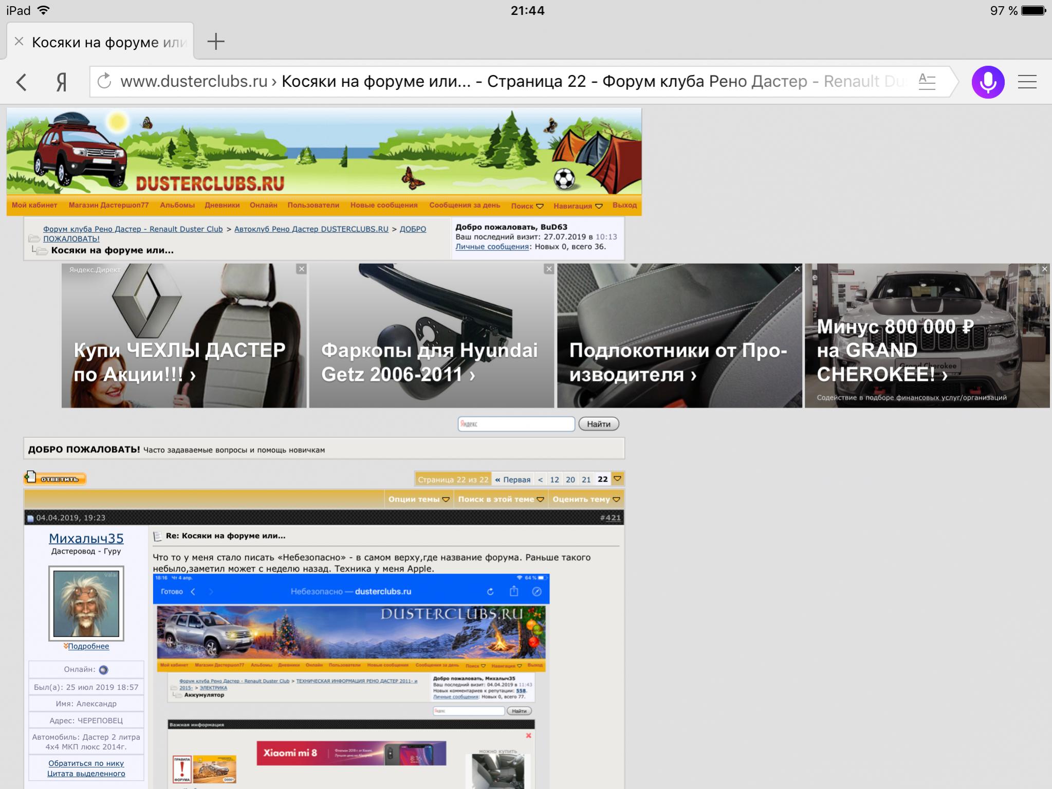Image resolution: width=1052 pixels, height=789 pixels.
Task: Go to previous page with < arrow
Action: pos(540,480)
